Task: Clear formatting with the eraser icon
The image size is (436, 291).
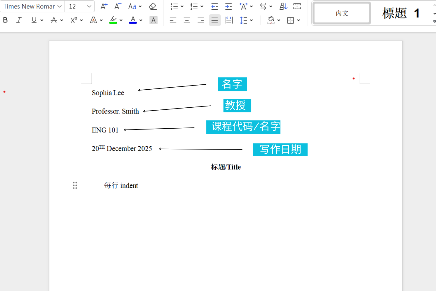Action: 153,6
